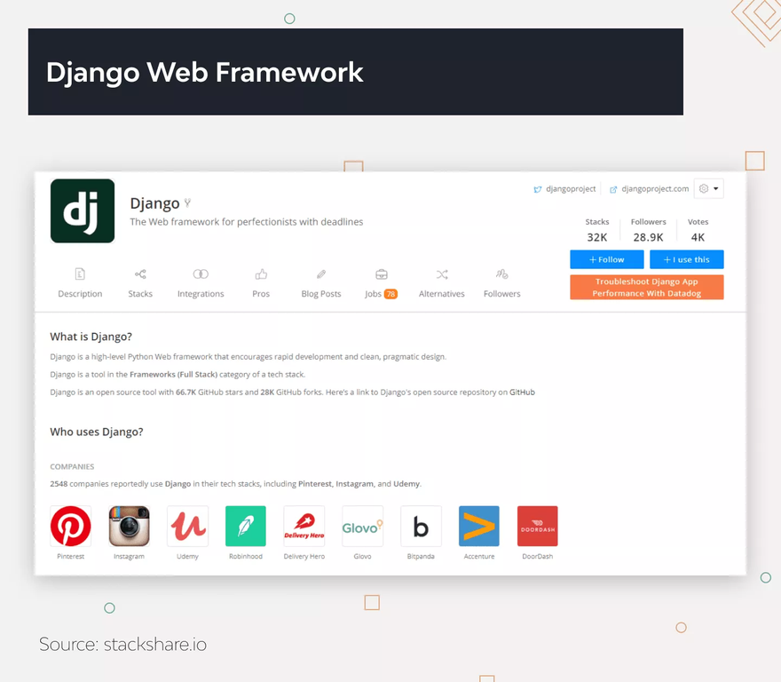The image size is (781, 682).
Task: Go to the Integrations tab
Action: click(201, 283)
